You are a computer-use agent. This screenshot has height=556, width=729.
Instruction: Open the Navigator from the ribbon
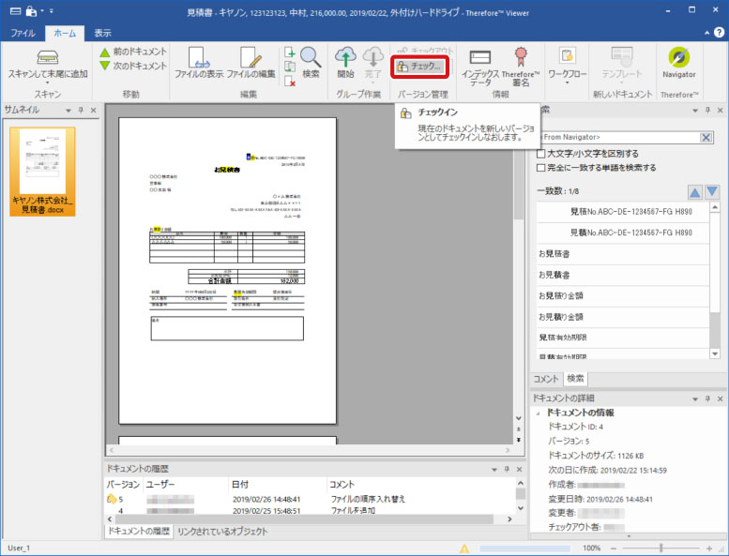(x=678, y=58)
